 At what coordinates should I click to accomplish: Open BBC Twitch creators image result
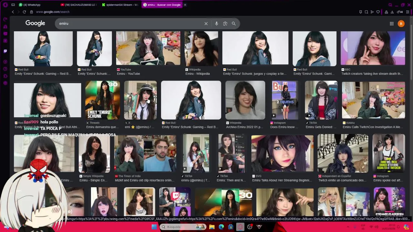tap(373, 48)
